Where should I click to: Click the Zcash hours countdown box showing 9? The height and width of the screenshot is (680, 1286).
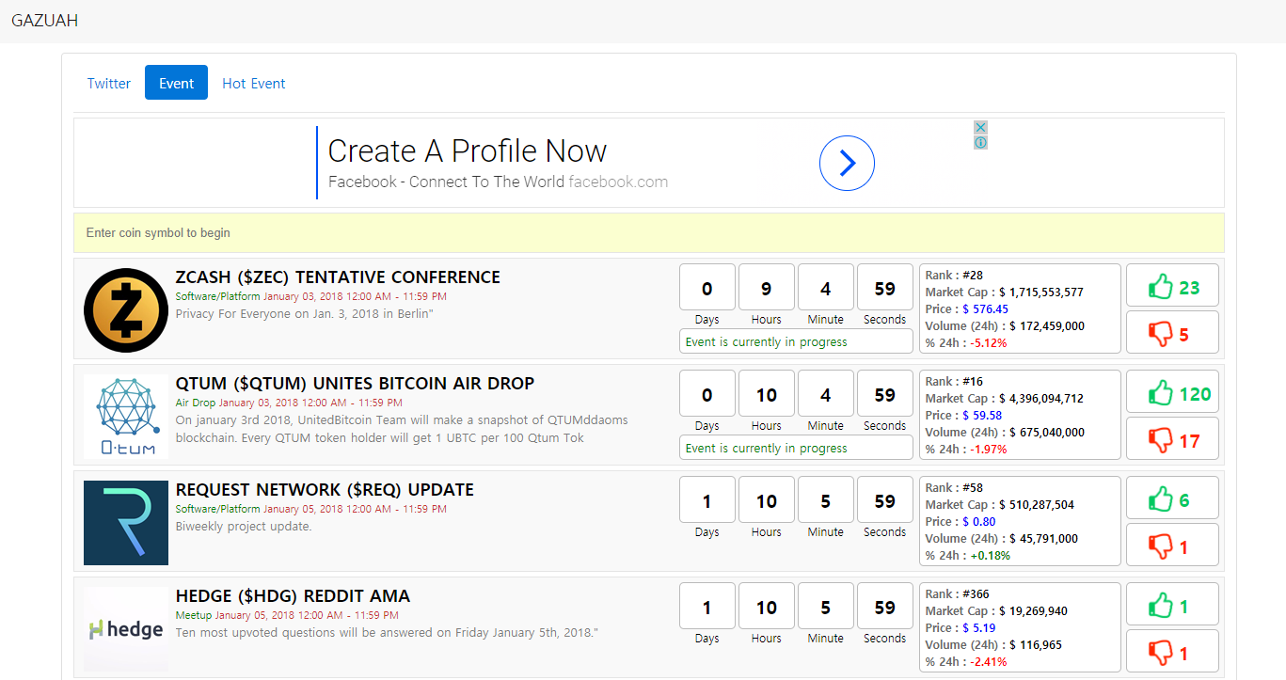pos(766,288)
